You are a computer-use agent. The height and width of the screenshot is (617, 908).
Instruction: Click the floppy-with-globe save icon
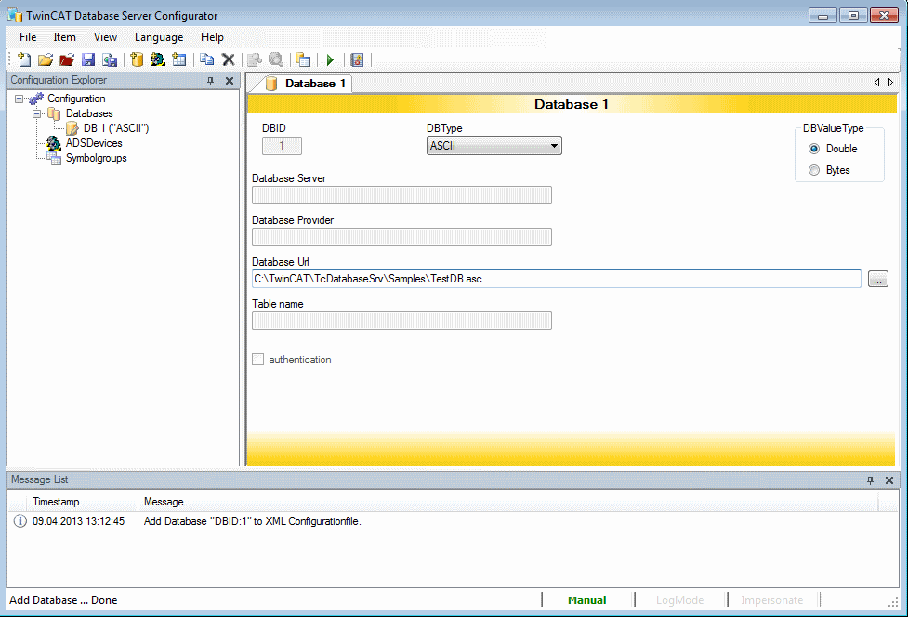click(x=110, y=59)
